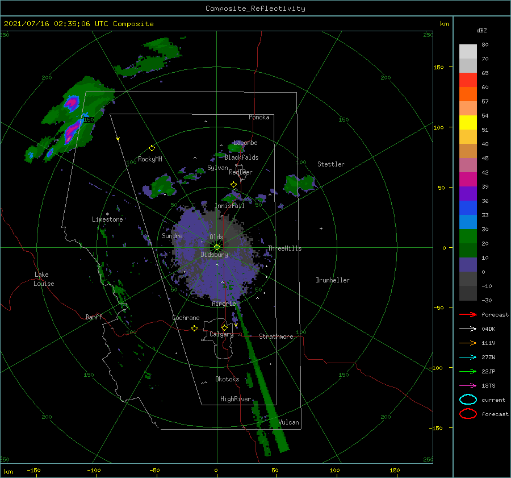Image resolution: width=511 pixels, height=478 pixels.
Task: Click the yellow diamond marker above RockyMH
Action: coord(152,148)
